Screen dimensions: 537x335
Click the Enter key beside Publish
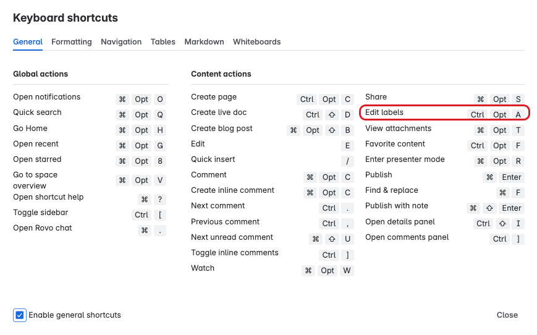click(x=512, y=177)
